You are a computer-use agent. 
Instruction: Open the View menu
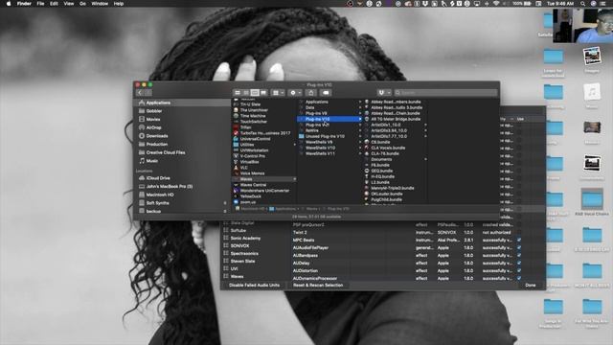coord(68,4)
